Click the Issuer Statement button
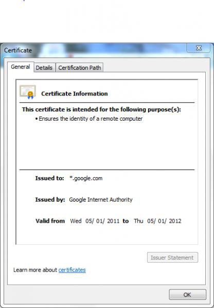This screenshot has height=308, width=214. tap(172, 258)
